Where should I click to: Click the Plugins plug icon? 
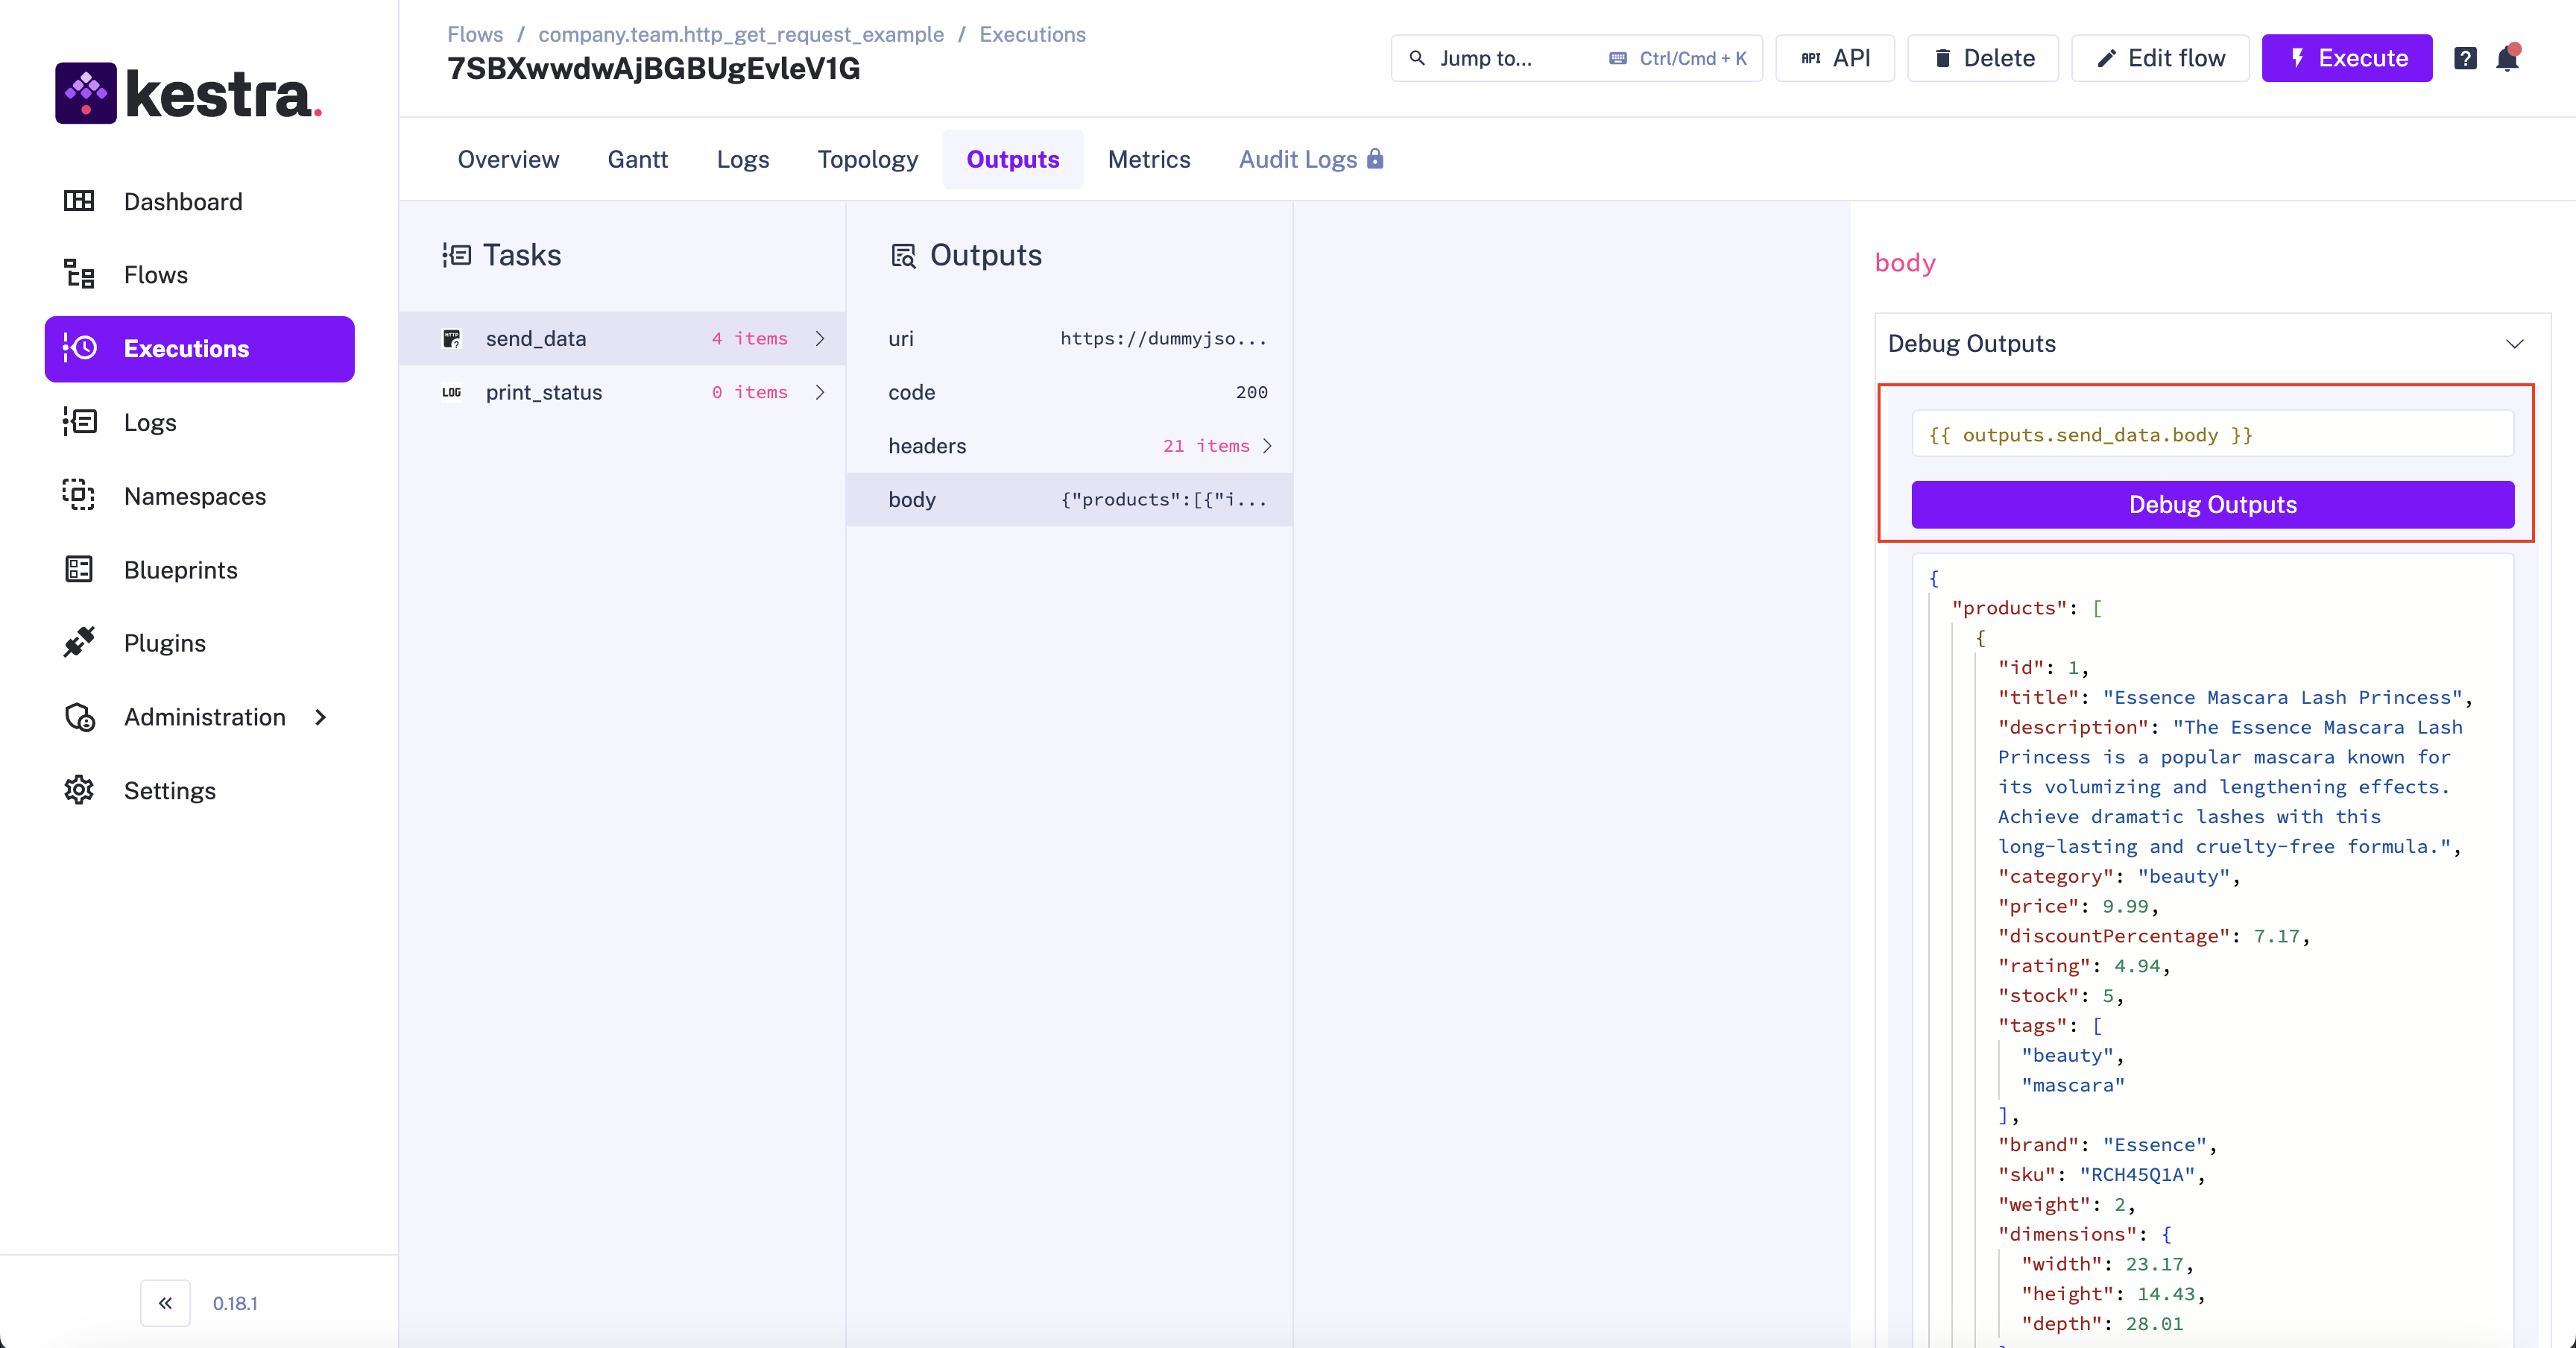point(79,642)
